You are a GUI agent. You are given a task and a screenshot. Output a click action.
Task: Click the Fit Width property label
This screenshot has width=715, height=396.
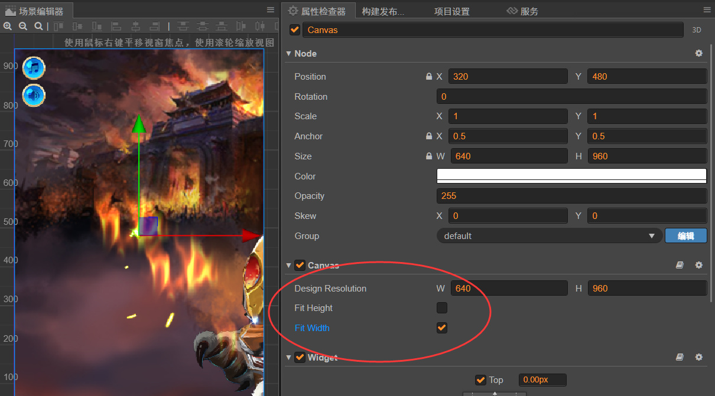312,328
